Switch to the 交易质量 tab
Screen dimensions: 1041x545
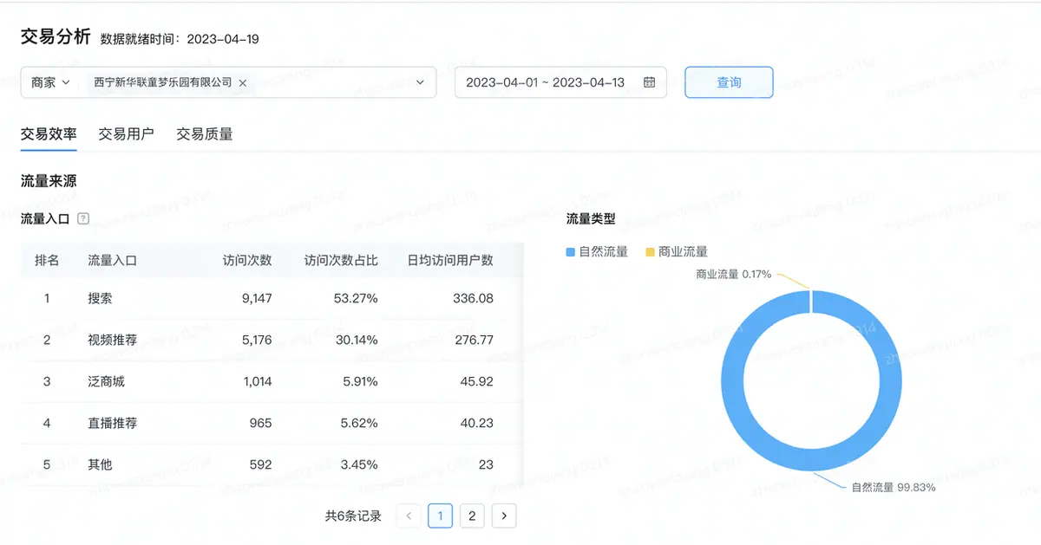point(205,134)
